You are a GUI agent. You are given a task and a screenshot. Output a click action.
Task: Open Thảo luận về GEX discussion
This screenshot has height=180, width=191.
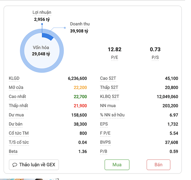(34, 165)
